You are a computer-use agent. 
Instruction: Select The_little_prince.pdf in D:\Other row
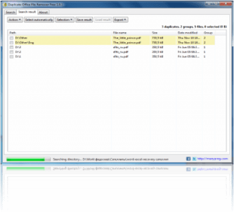tap(127, 38)
